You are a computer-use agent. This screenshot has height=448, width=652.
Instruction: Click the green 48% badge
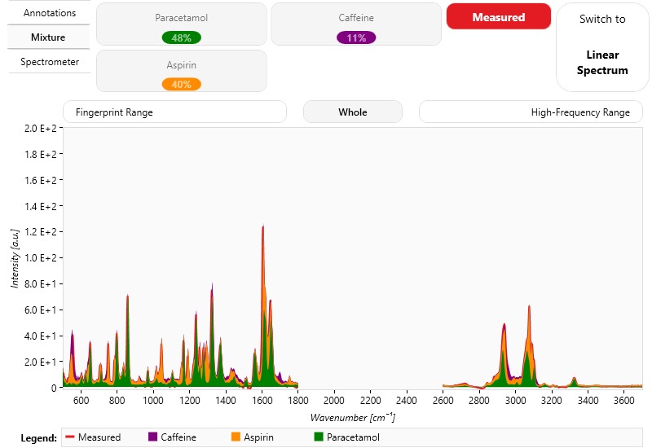click(x=181, y=37)
